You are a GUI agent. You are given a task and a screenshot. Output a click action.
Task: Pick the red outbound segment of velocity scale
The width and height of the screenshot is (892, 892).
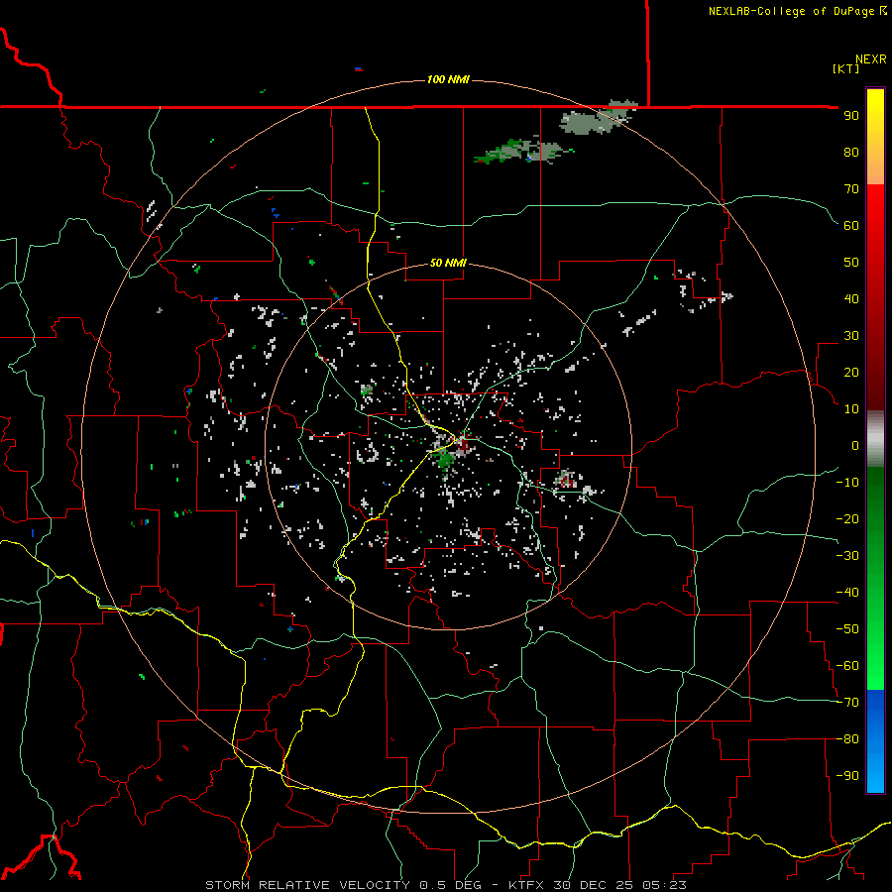click(x=875, y=297)
